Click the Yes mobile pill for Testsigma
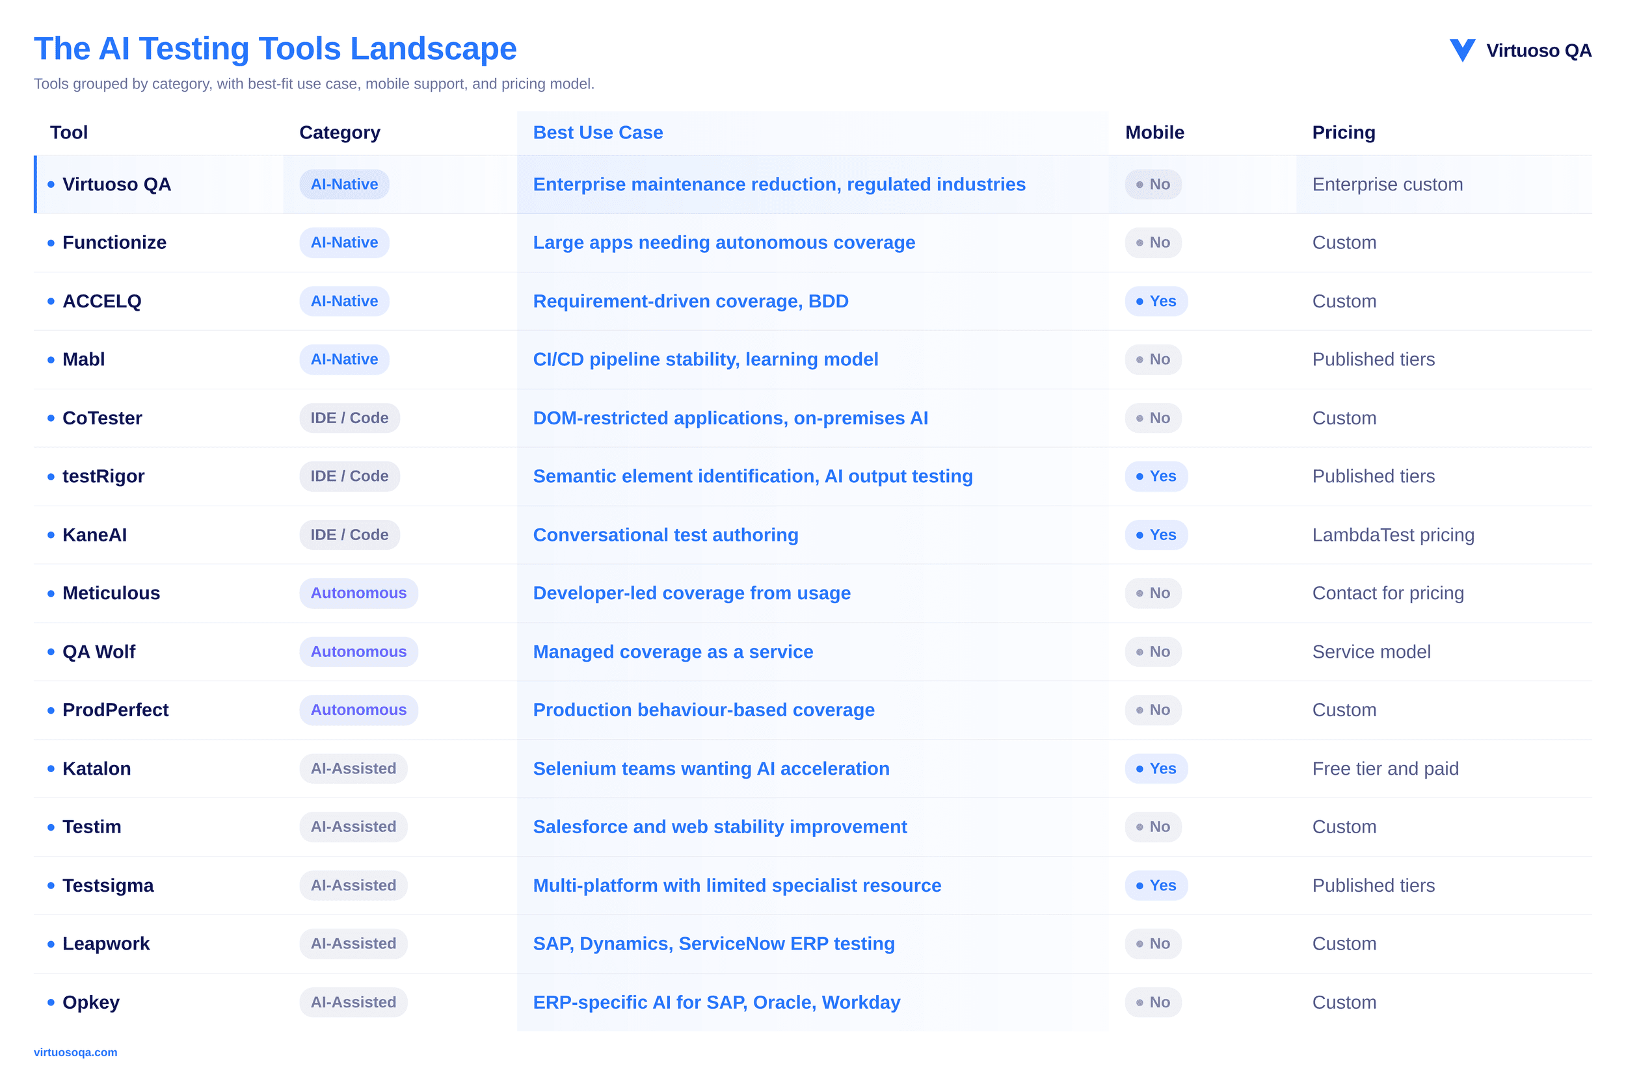The image size is (1626, 1088). (1156, 886)
